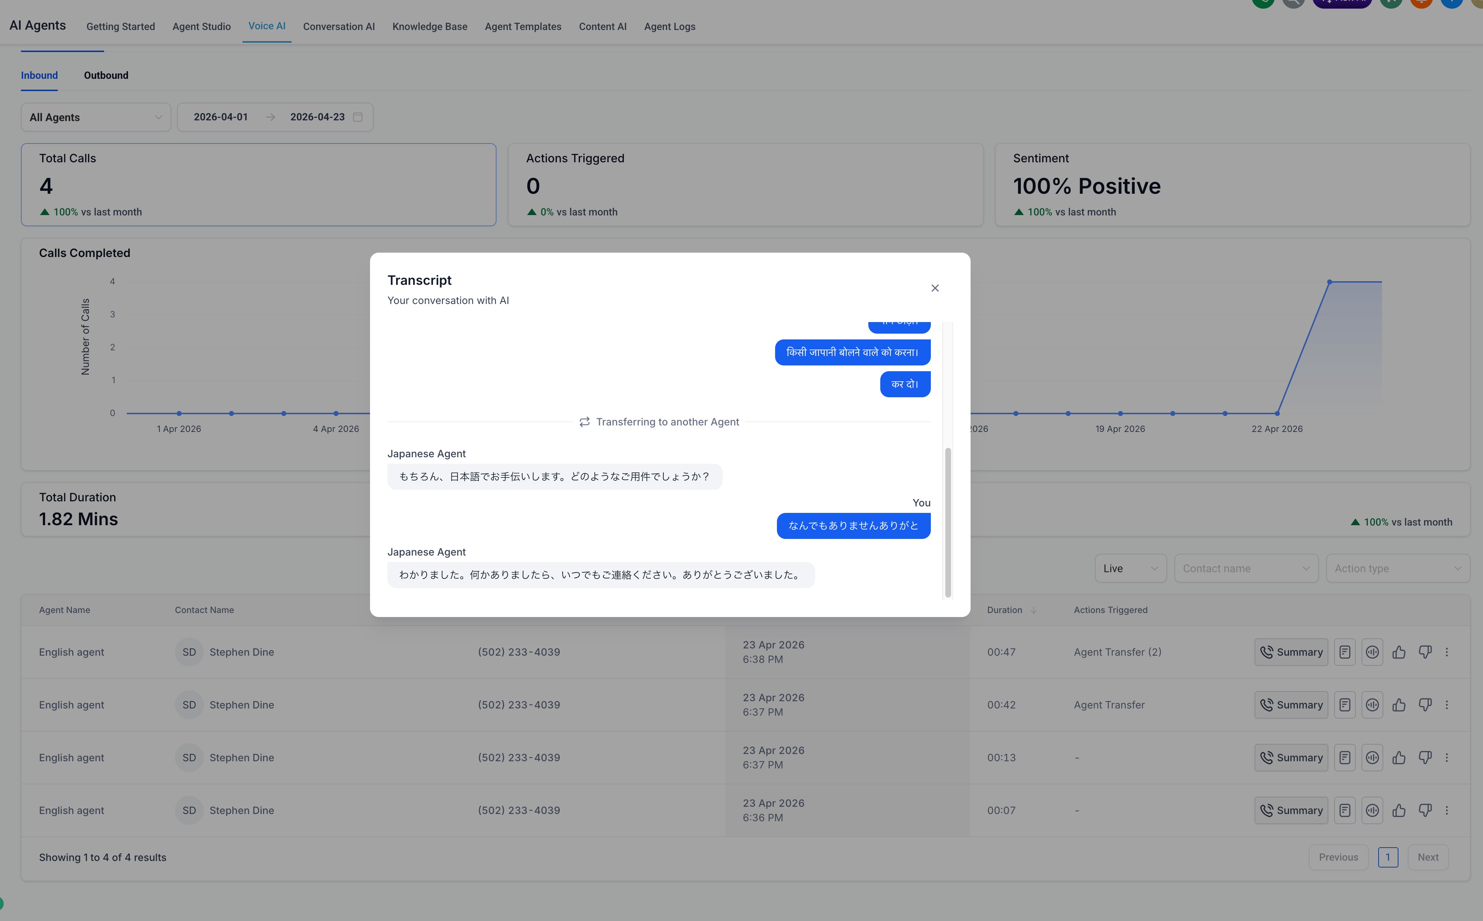
Task: Open audio recording icon for 00:47 call
Action: [1372, 652]
